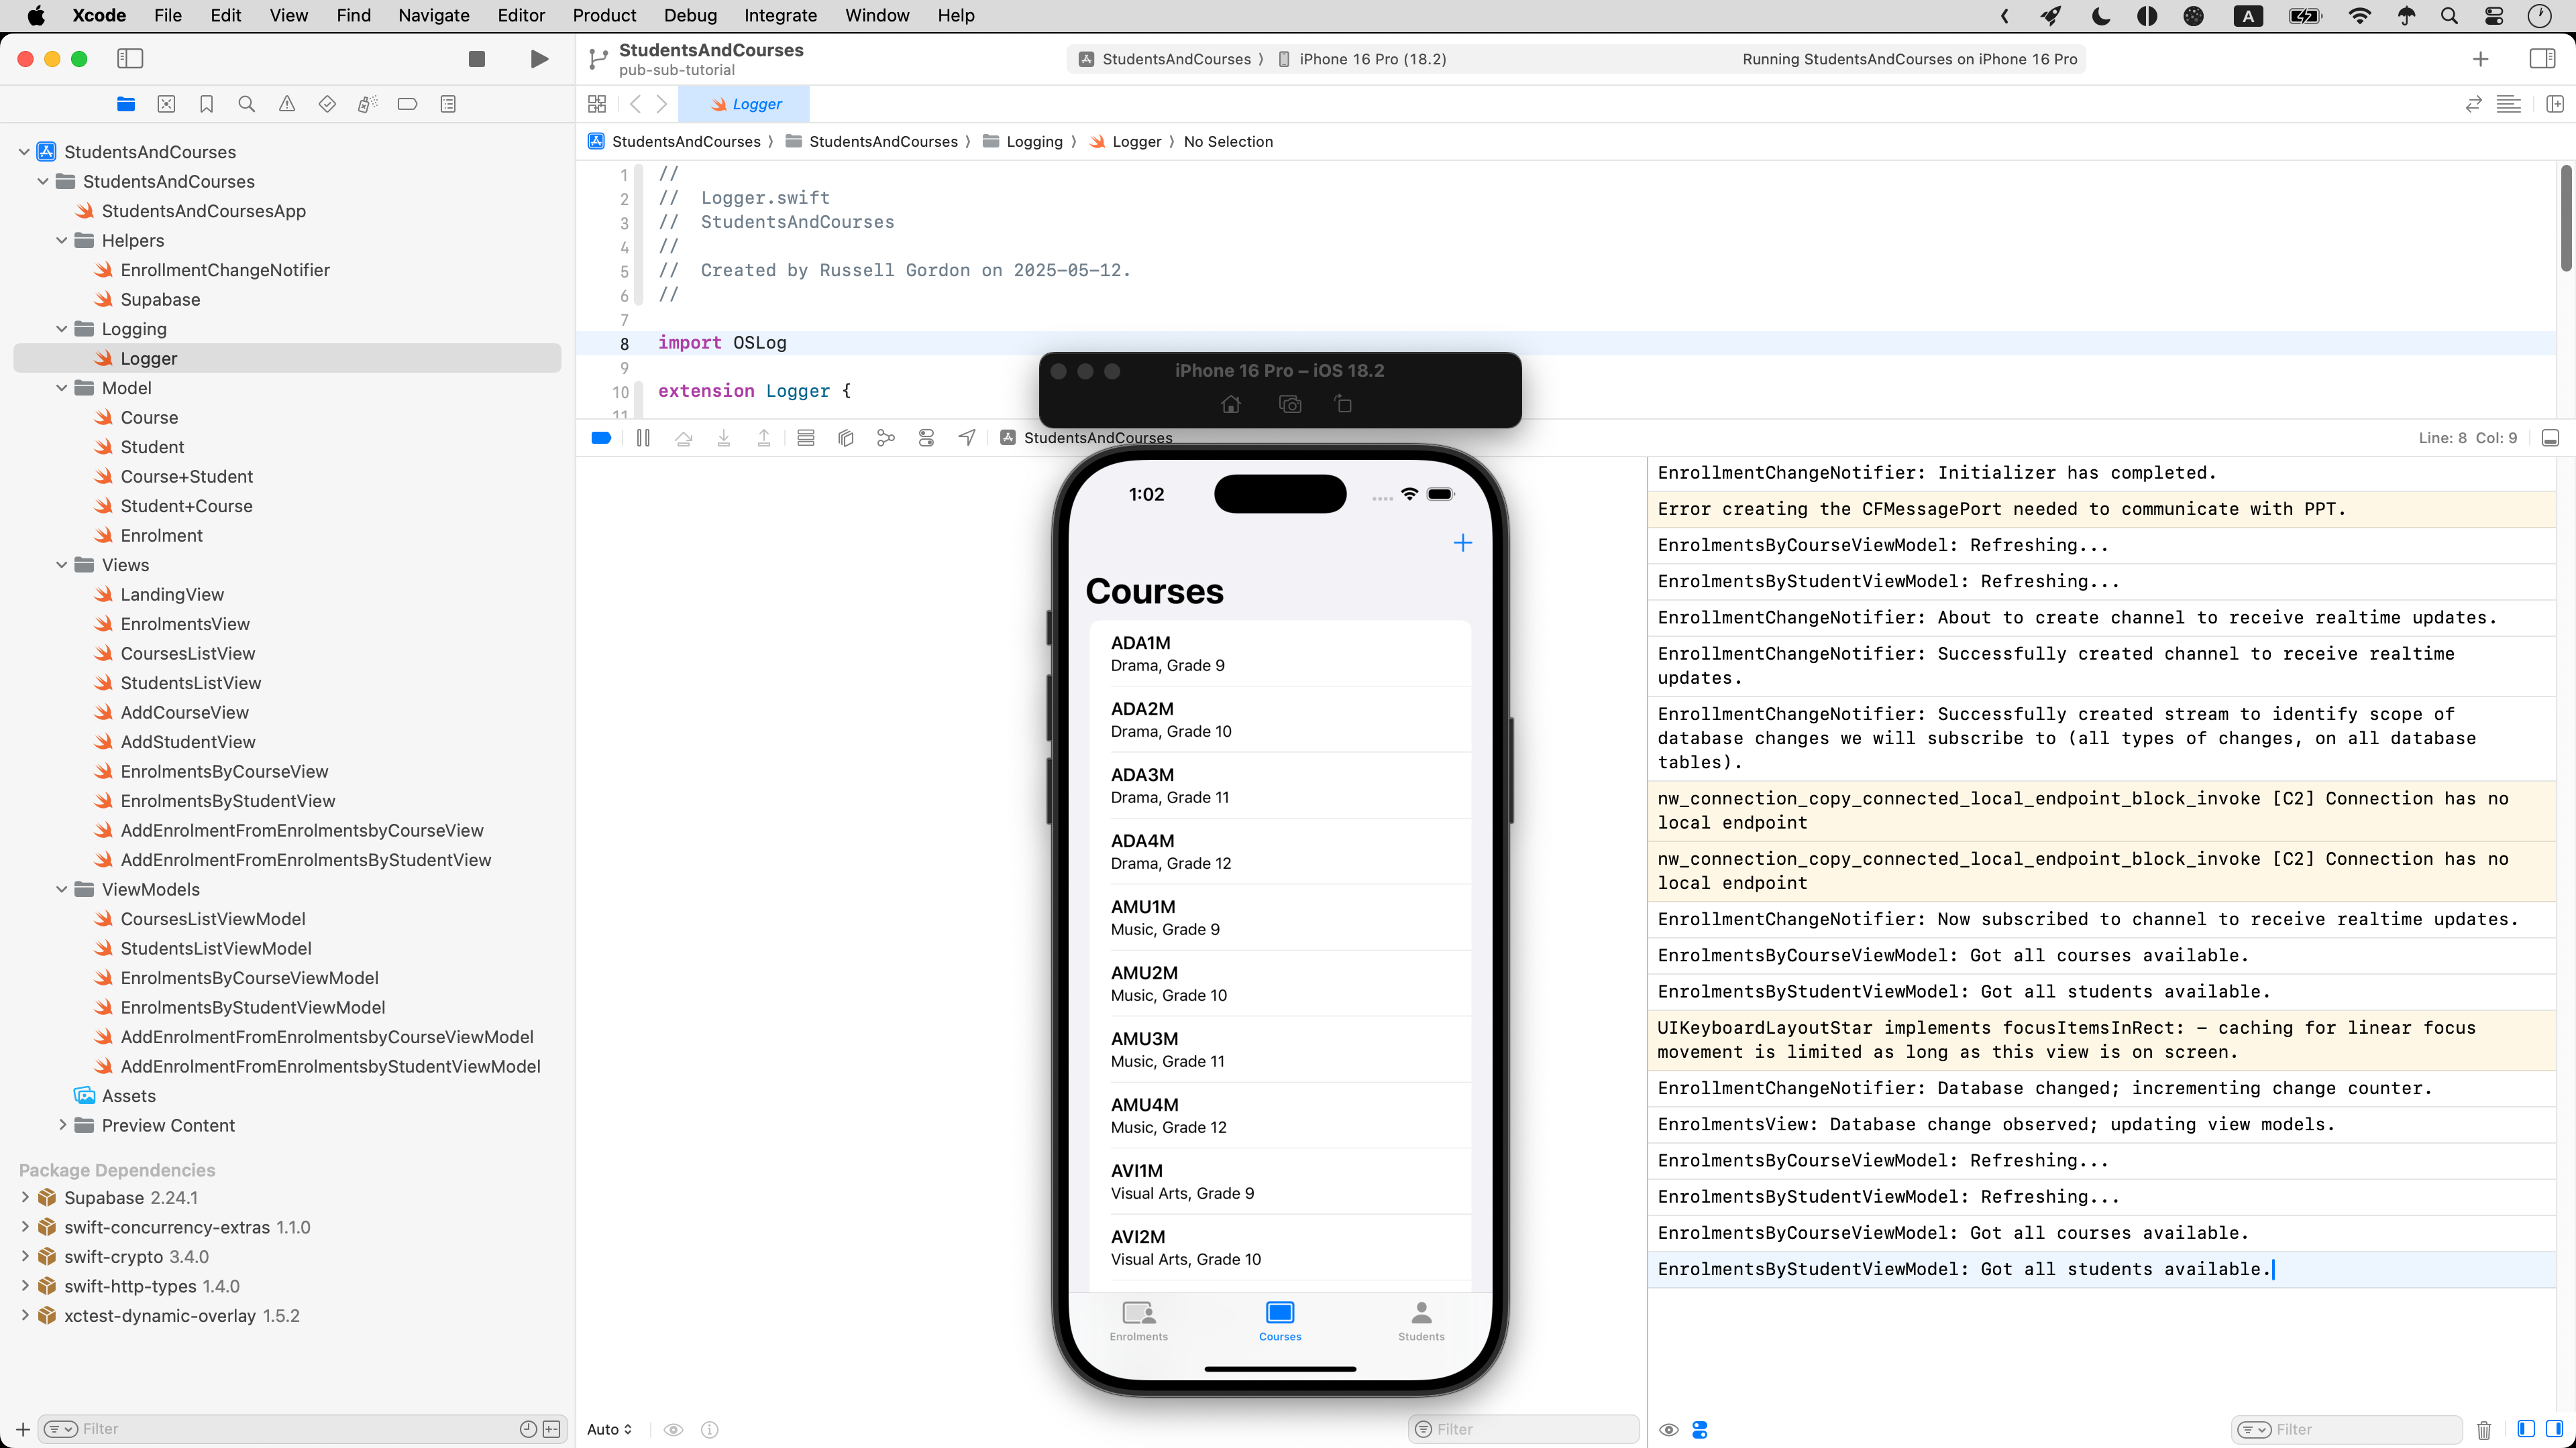Select EnrolmentsView file in navigator
Image resolution: width=2576 pixels, height=1448 pixels.
[185, 623]
